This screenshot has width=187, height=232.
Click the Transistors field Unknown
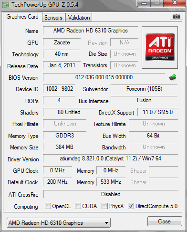pyautogui.click(x=125, y=65)
